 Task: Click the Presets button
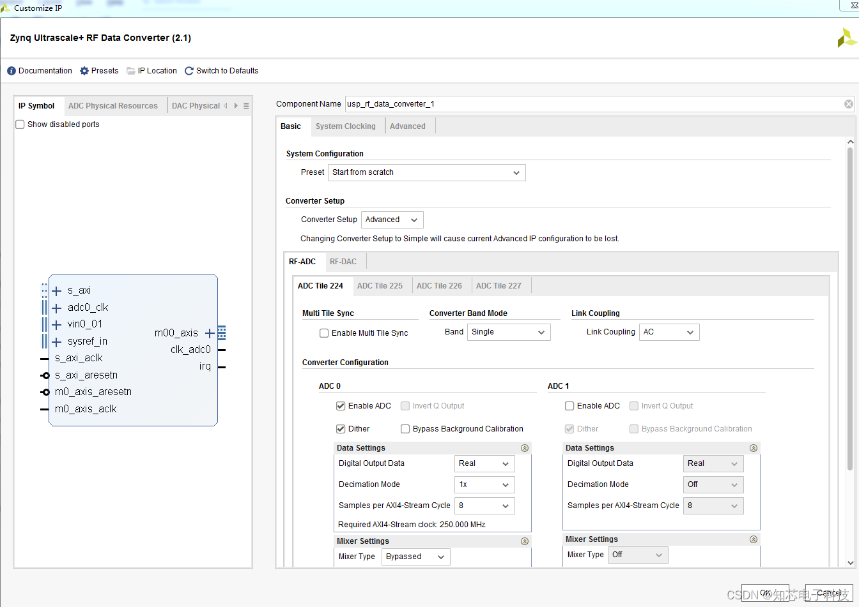tap(99, 71)
